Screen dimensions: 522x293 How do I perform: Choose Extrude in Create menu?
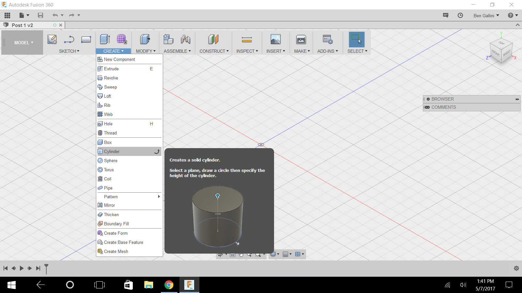pos(130,69)
